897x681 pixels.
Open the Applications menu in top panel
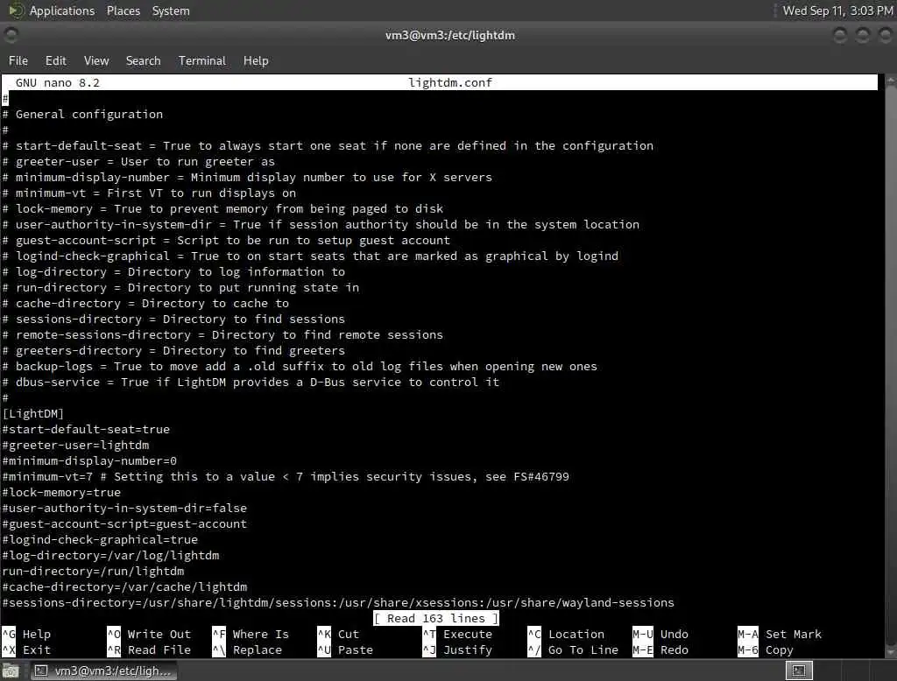pos(62,11)
